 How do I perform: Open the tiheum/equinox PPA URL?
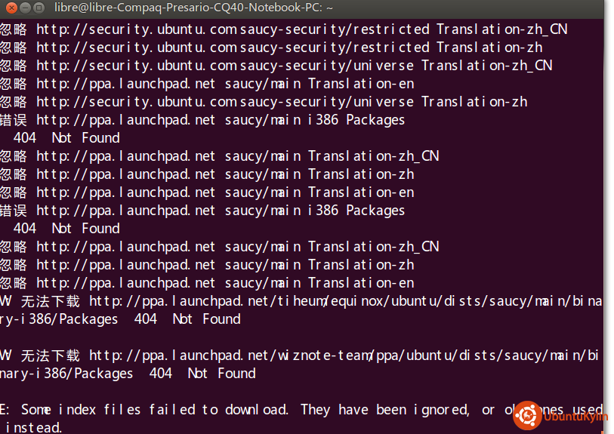pos(345,301)
